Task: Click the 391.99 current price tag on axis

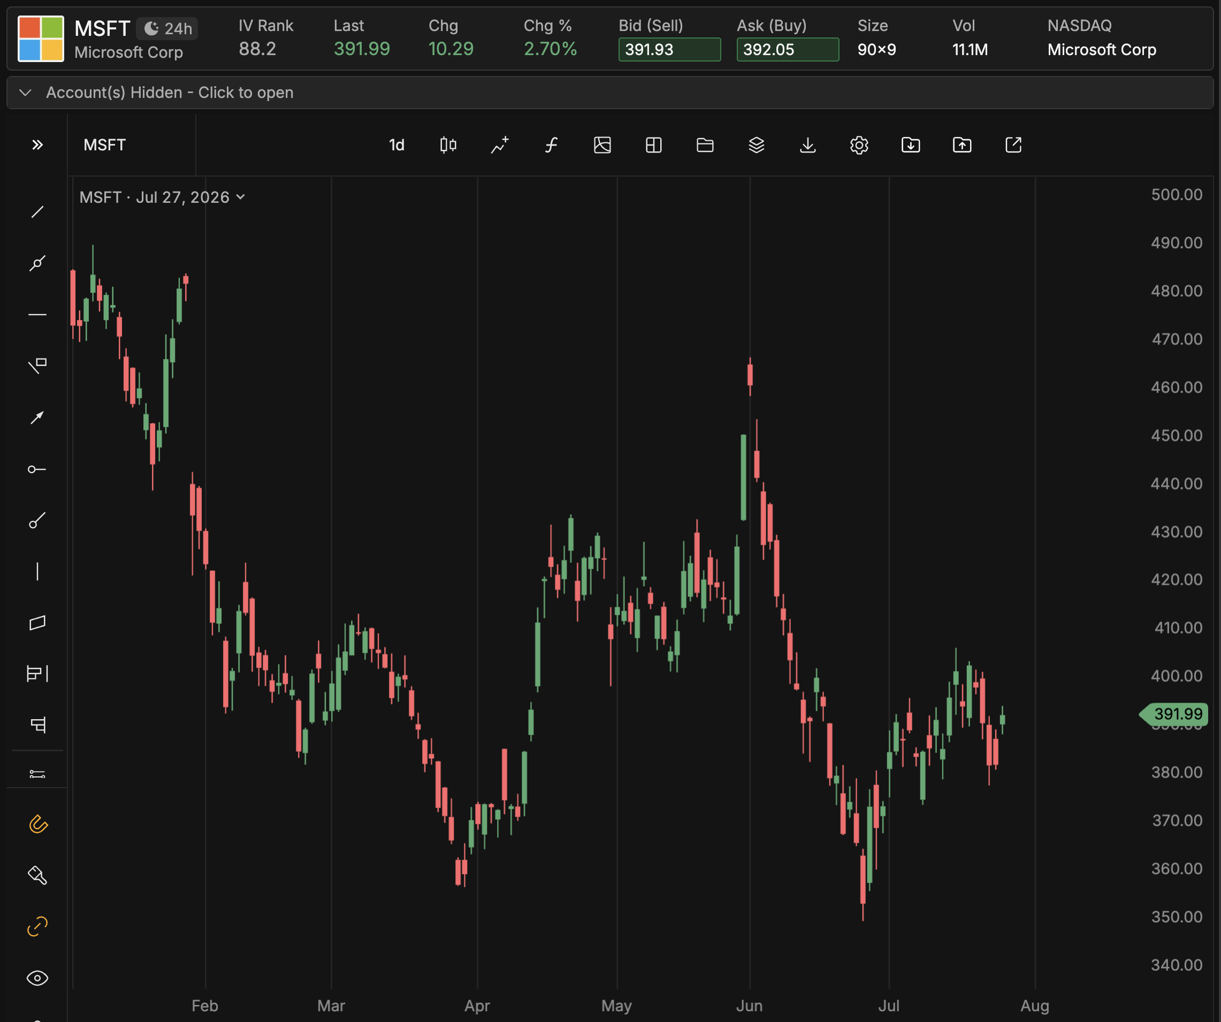Action: click(x=1175, y=713)
